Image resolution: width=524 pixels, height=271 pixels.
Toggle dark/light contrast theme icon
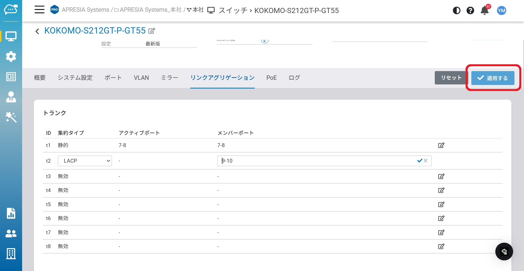tap(456, 11)
